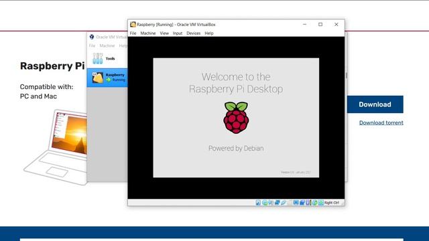429x241 pixels.
Task: Select the Tools icon in VirtualBox Manager
Action: point(97,58)
